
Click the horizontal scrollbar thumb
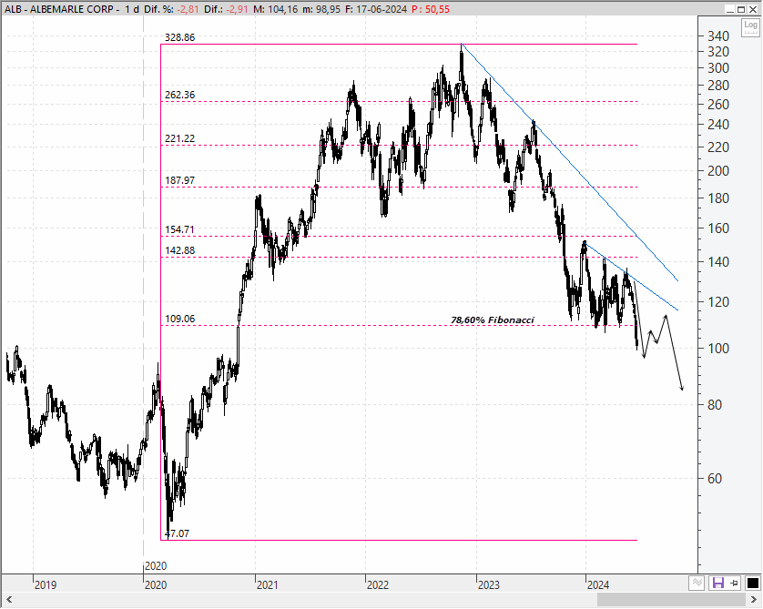672,599
